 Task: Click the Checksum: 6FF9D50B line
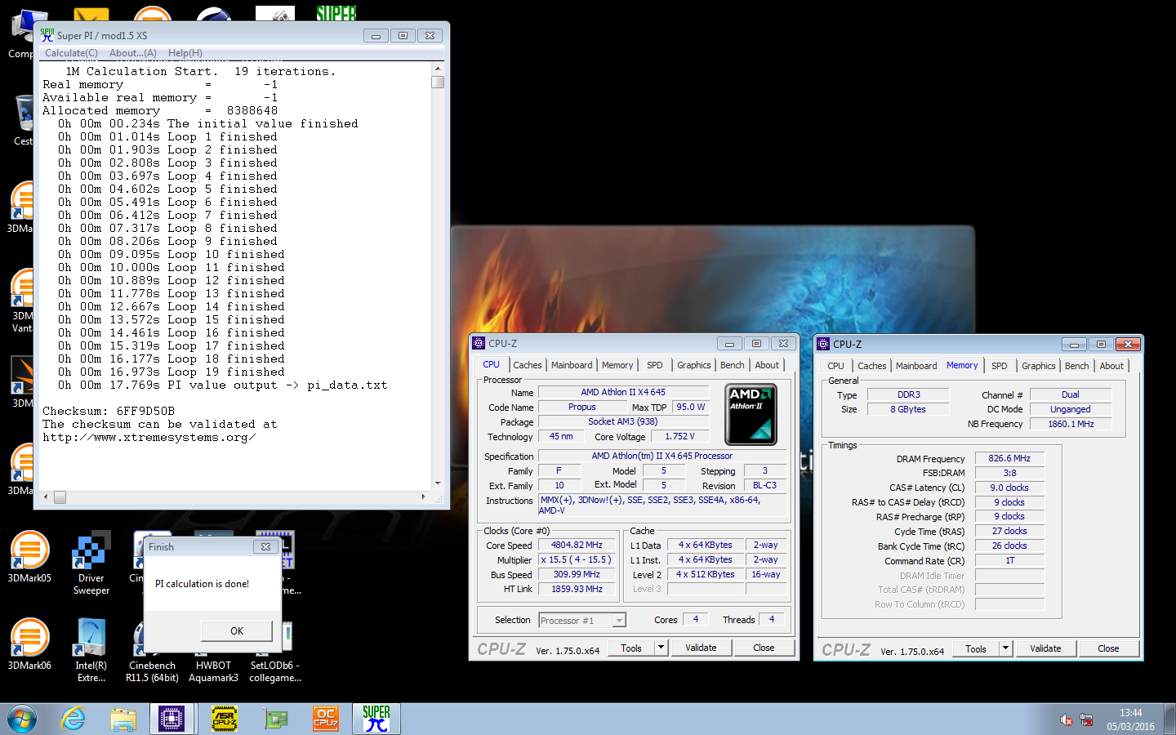(109, 411)
